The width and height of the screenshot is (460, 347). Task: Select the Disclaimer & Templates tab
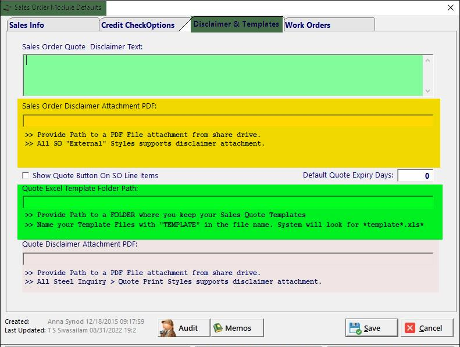[237, 24]
